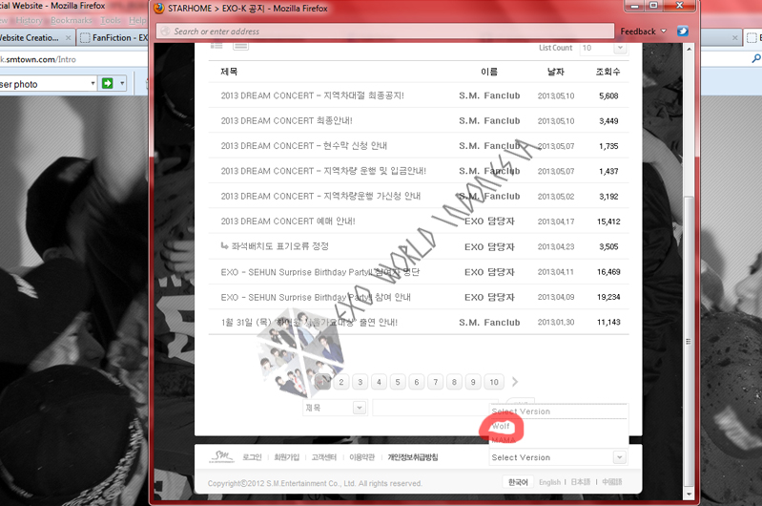Screen dimensions: 762x506
Task: Click the 고객센터 customer center link
Action: tap(323, 457)
